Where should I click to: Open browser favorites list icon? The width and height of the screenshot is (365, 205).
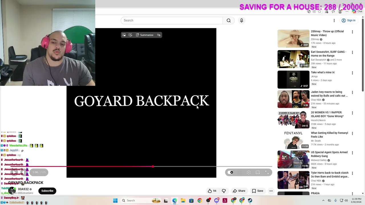333,12
